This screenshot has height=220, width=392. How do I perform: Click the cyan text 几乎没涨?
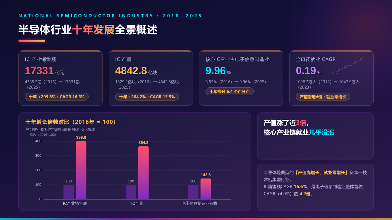tap(321, 133)
